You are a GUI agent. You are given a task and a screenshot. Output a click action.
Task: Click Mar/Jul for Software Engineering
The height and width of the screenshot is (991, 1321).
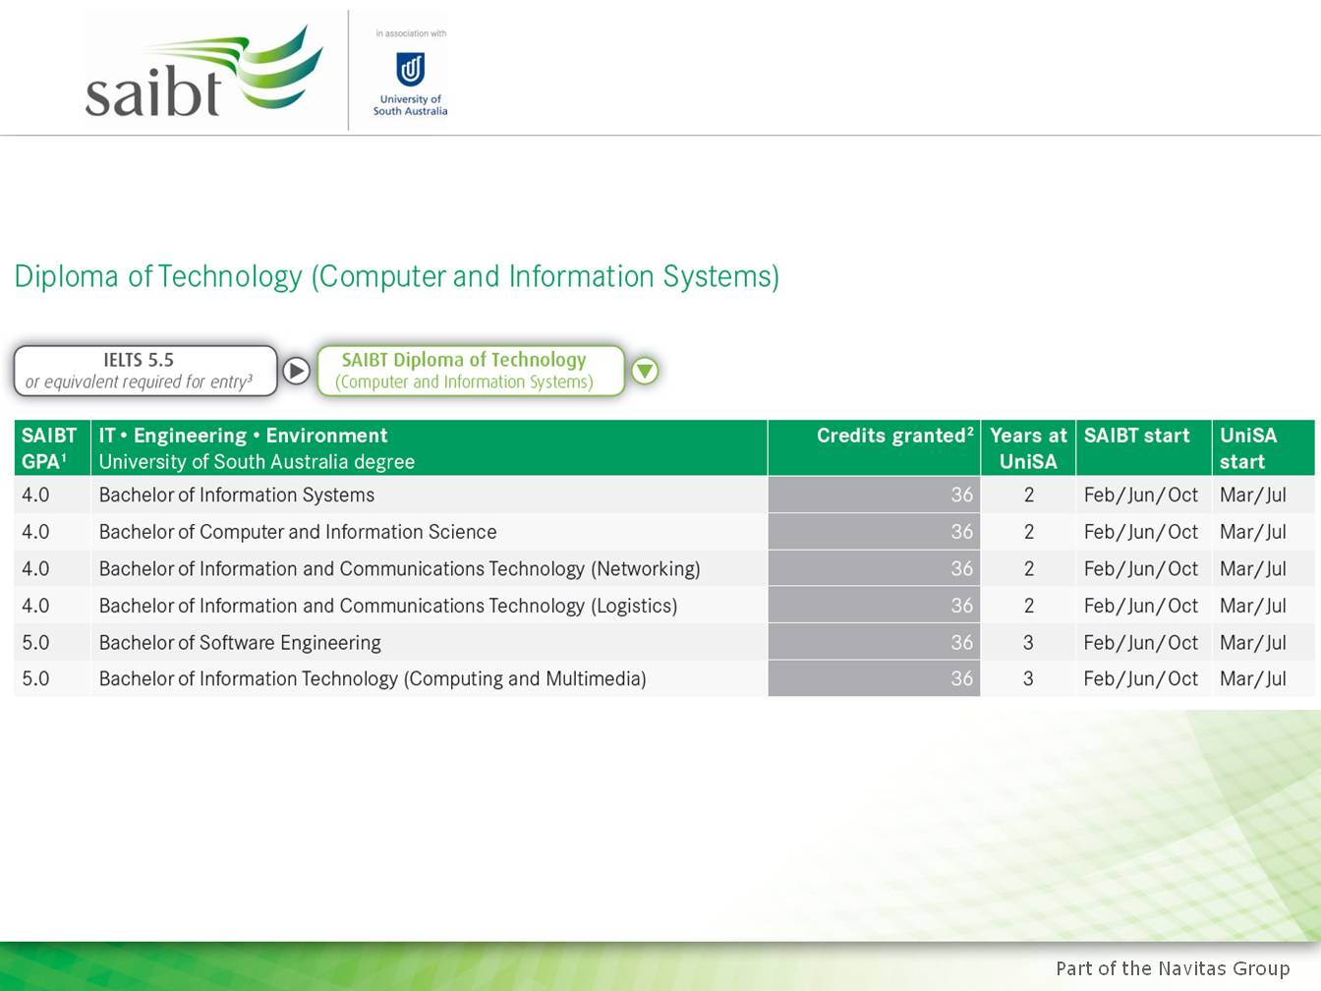[x=1253, y=643]
